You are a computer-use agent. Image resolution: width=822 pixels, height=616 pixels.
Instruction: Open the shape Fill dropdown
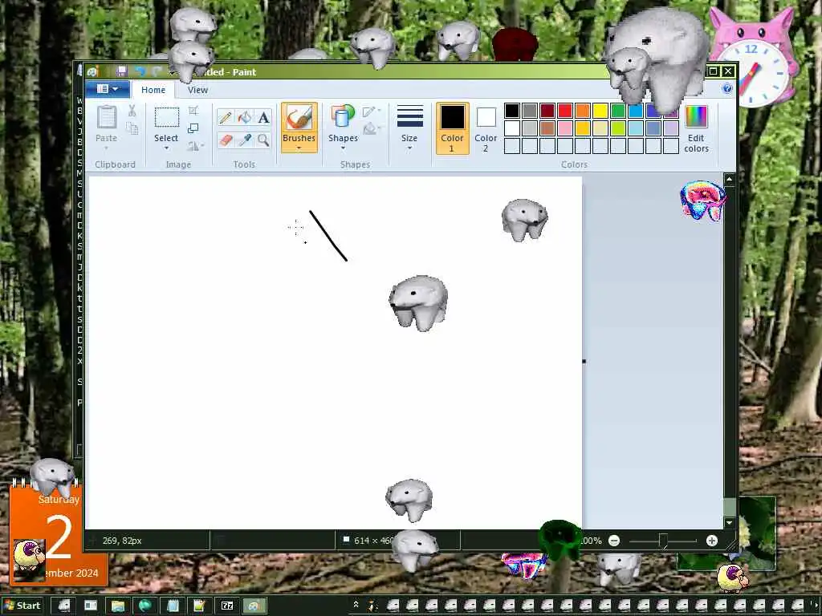pos(371,128)
